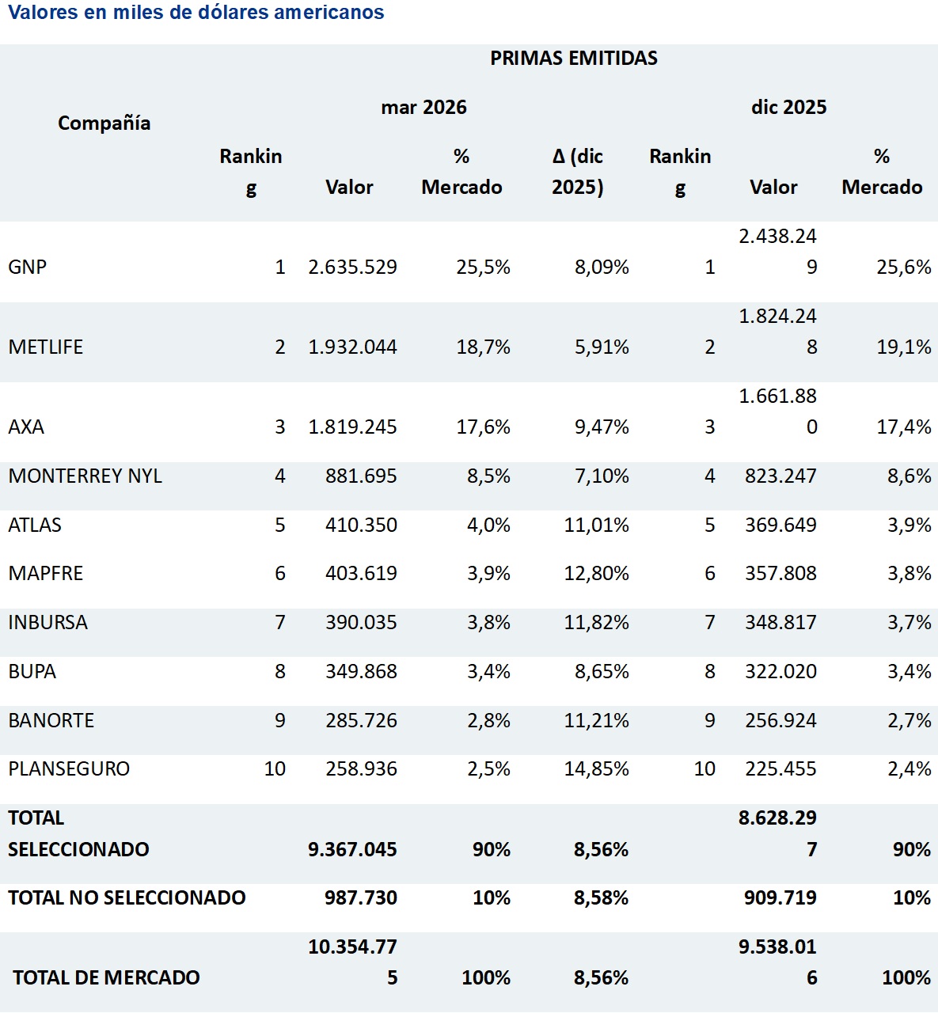Click MAPFRE mar 2026 value 403.619
This screenshot has width=938, height=1013.
362,574
